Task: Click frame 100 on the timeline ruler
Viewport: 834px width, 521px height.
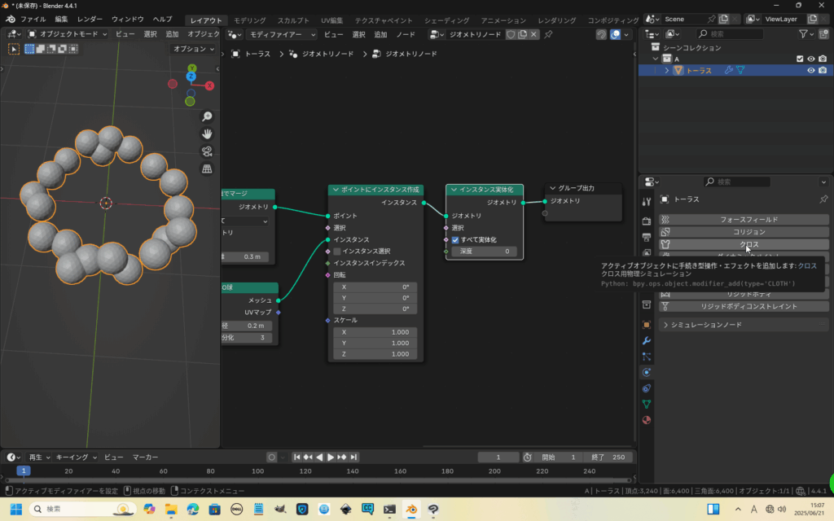Action: coord(258,471)
